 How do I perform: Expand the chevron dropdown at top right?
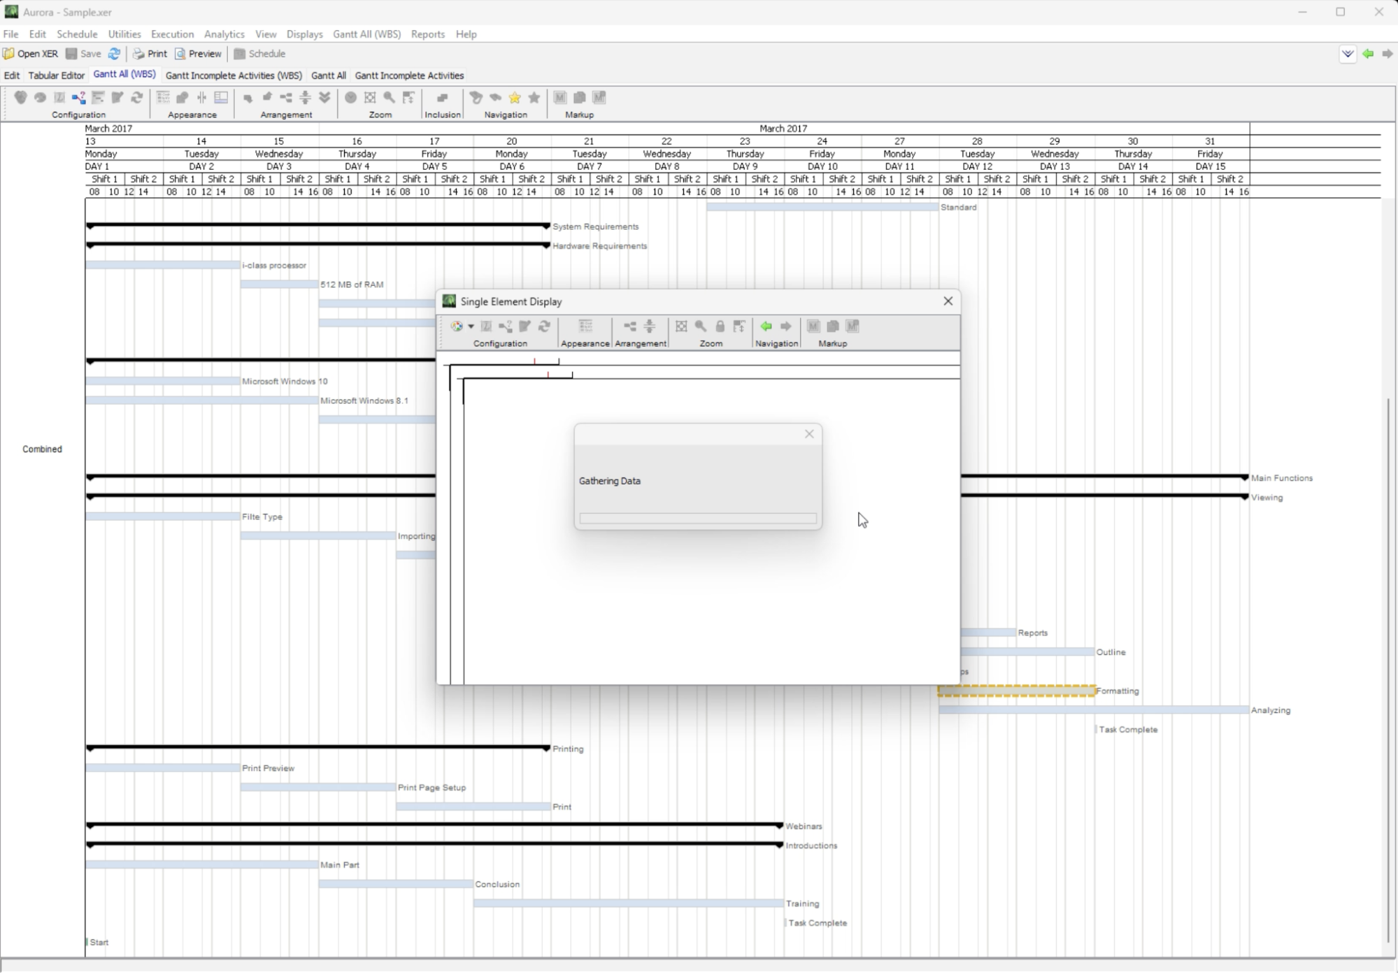[1347, 54]
